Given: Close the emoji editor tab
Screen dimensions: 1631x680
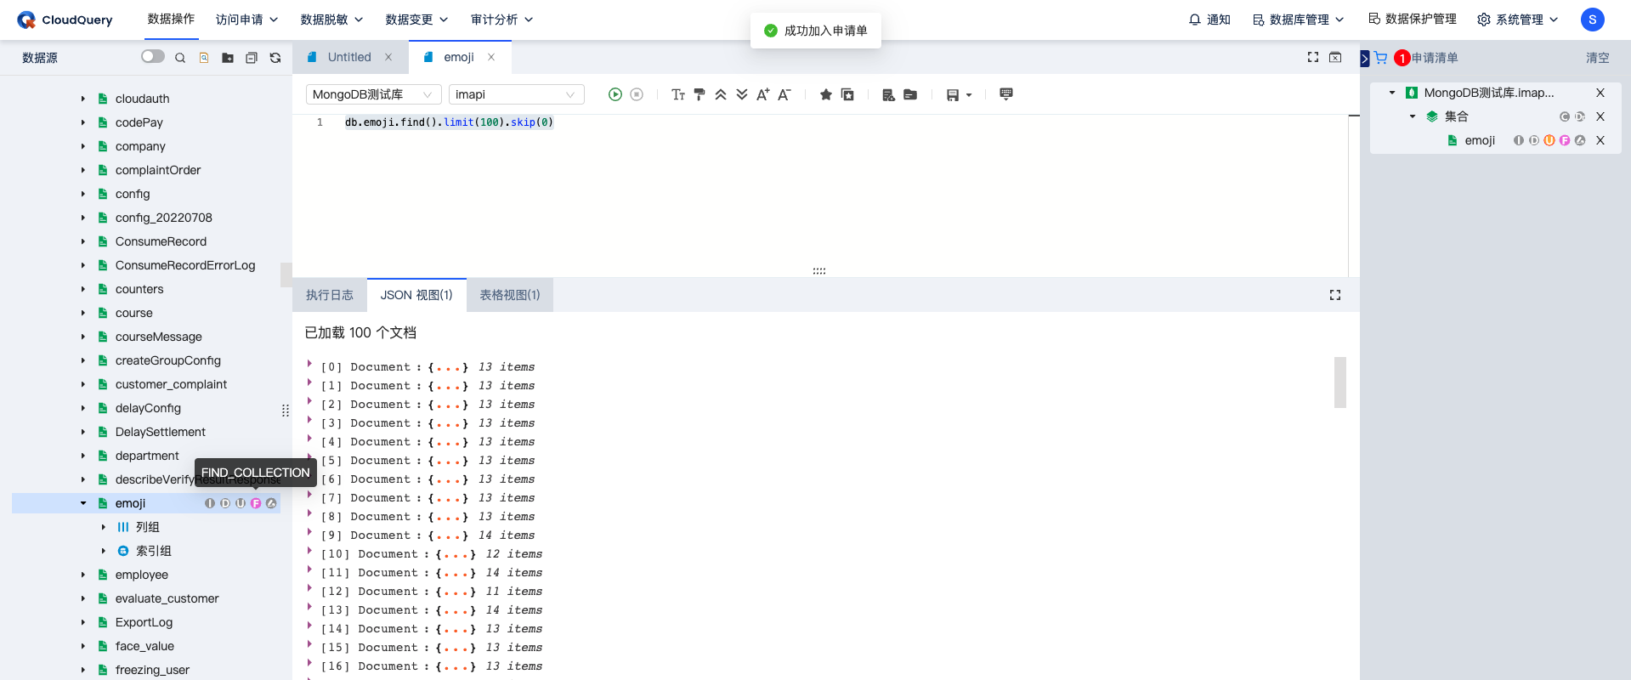Looking at the screenshot, I should (x=491, y=57).
